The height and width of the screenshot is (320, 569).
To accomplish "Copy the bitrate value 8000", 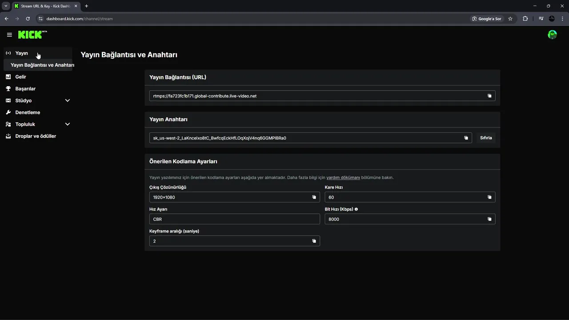I will (x=489, y=219).
